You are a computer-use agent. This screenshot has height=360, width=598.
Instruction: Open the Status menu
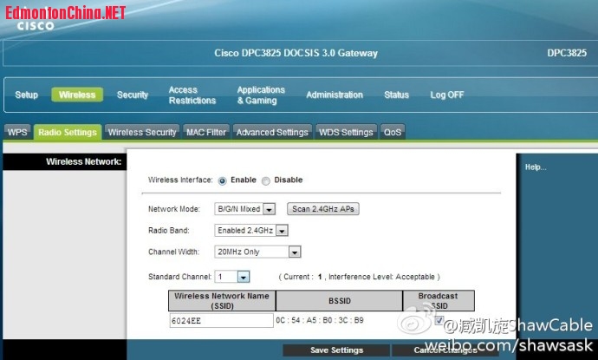pyautogui.click(x=396, y=95)
